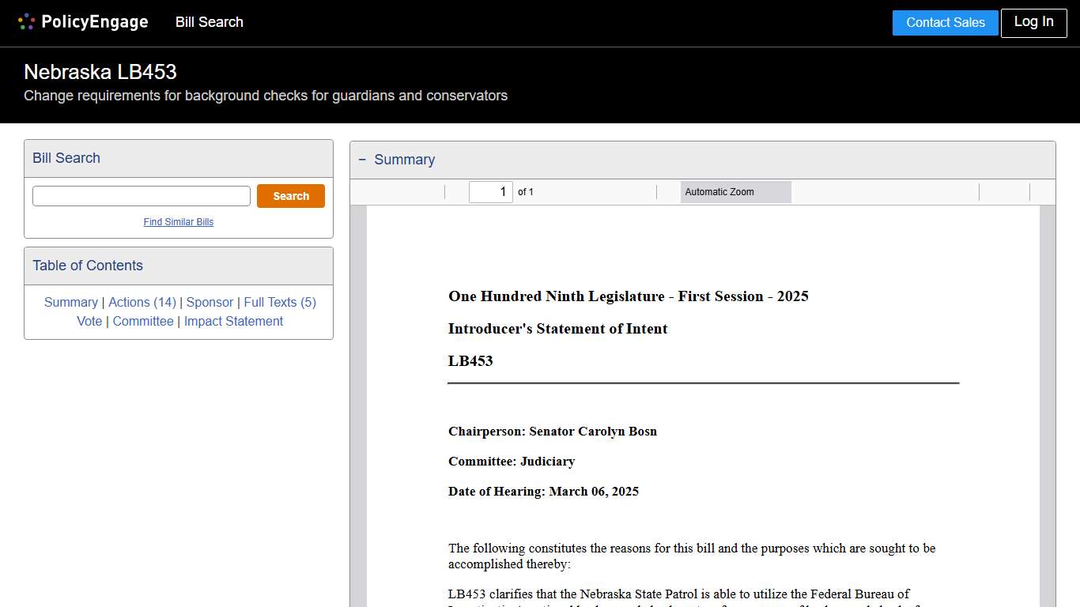Click the page number input field

[x=490, y=191]
